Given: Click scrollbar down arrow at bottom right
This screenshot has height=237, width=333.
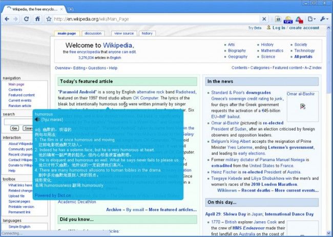Looking at the screenshot, I should coord(328,233).
